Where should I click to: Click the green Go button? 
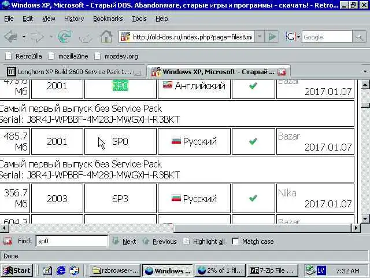tap(272, 36)
